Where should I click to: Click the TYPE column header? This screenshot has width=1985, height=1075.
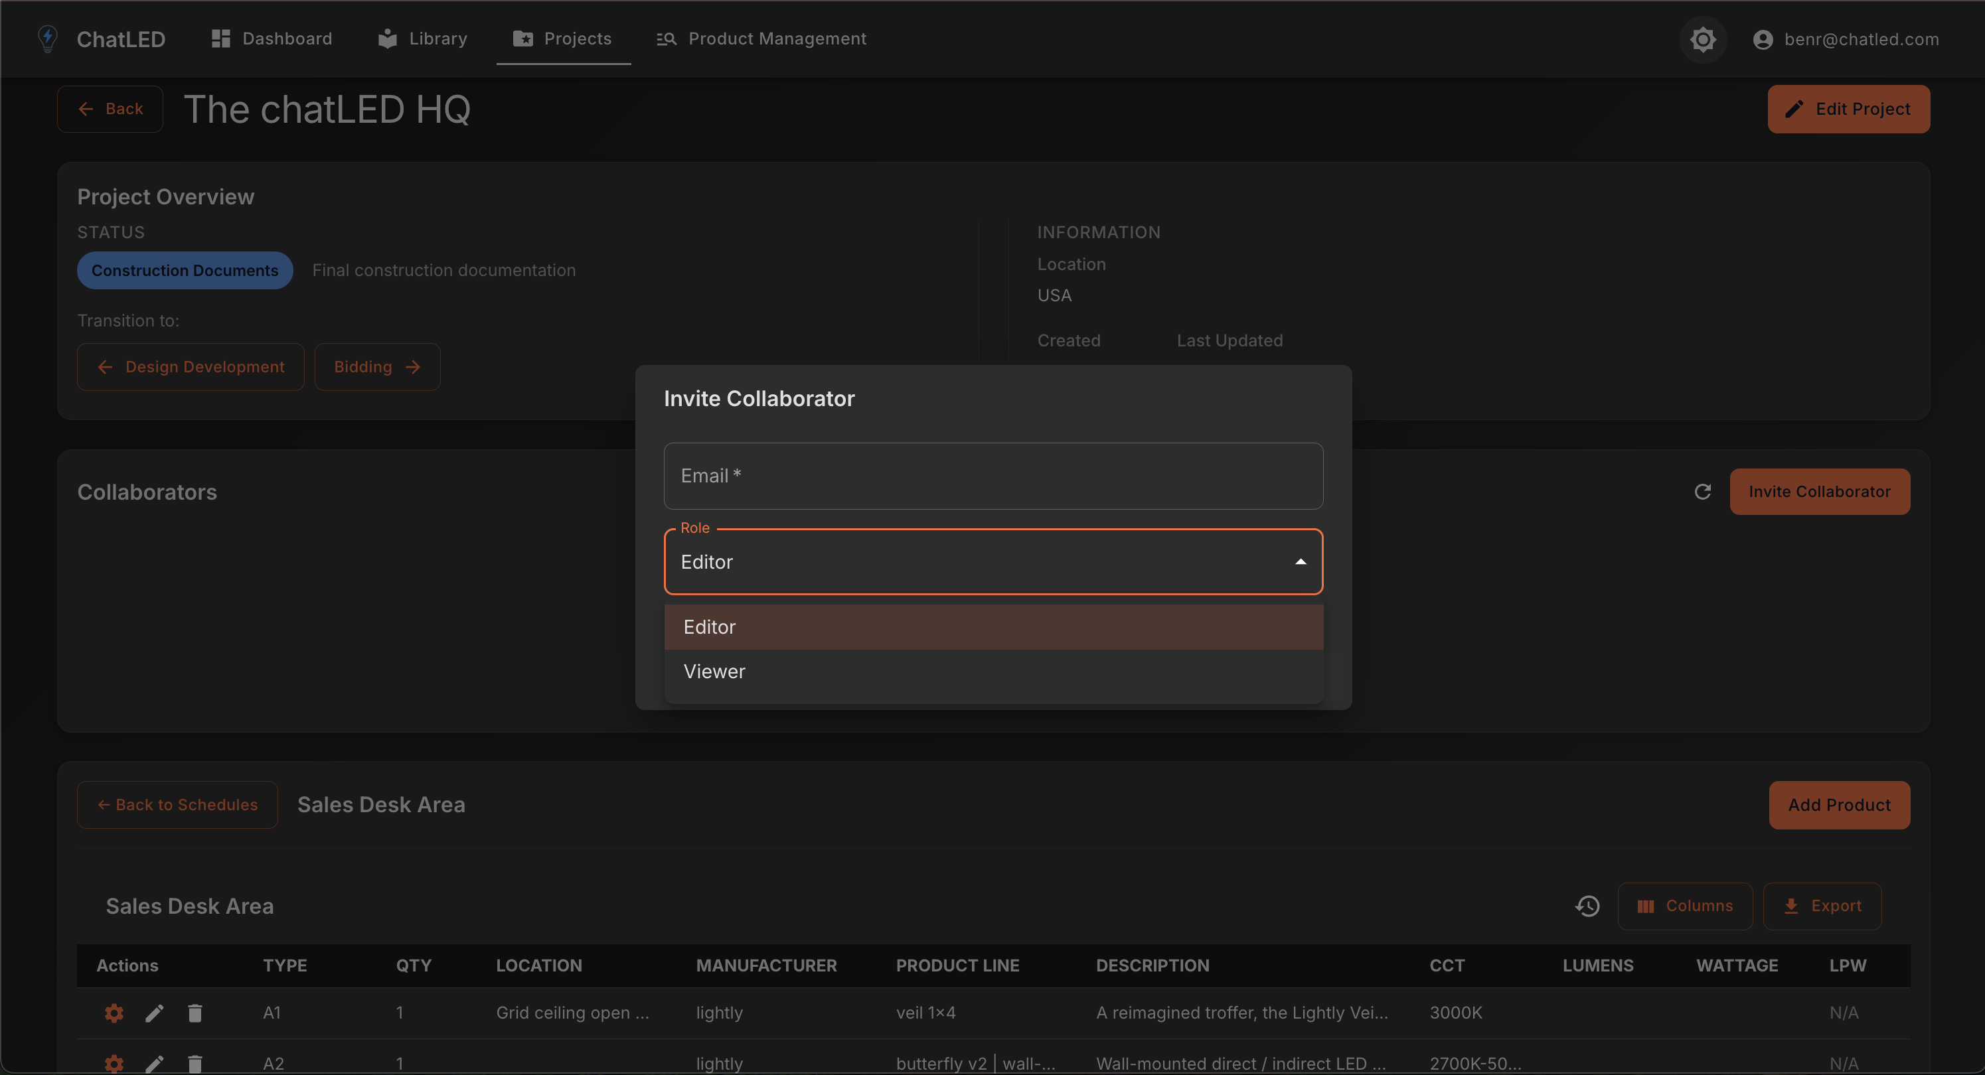click(285, 966)
